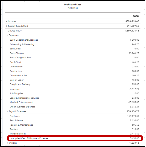Open the Repairs & Maintenance amount 506.60
The width and height of the screenshot is (146, 147).
click(x=135, y=125)
